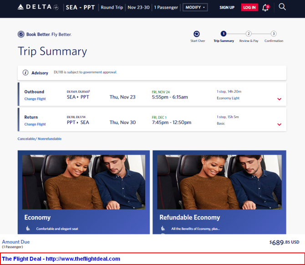Select step 3 Confirmation
This screenshot has height=265, width=305.
click(274, 34)
